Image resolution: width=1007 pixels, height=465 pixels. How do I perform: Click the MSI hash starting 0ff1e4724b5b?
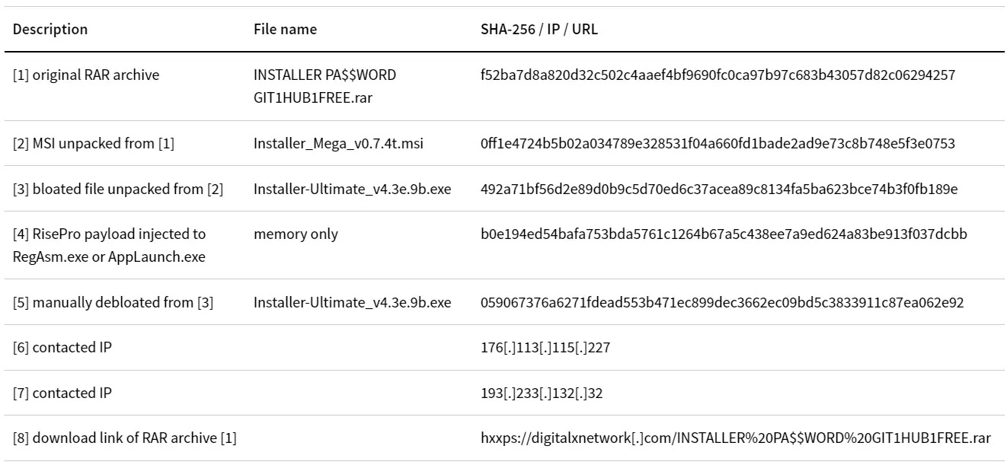[718, 144]
